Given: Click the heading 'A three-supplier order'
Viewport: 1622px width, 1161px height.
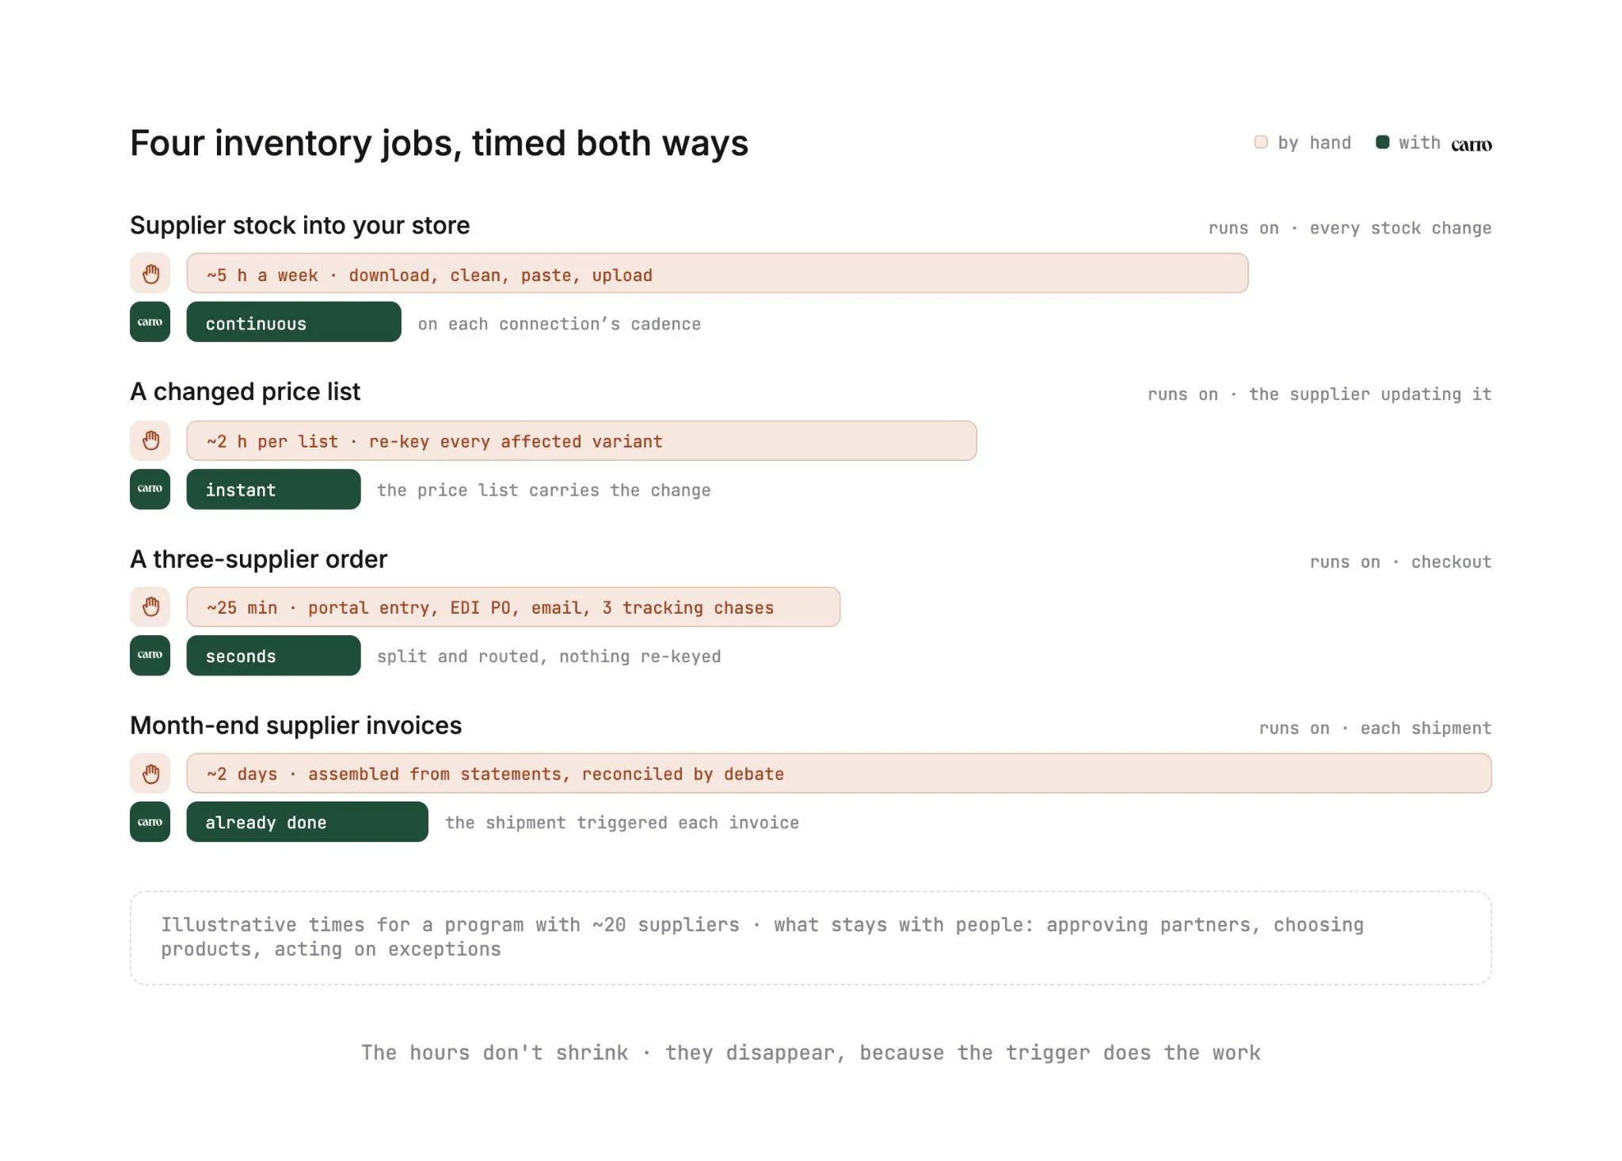Looking at the screenshot, I should coord(258,559).
